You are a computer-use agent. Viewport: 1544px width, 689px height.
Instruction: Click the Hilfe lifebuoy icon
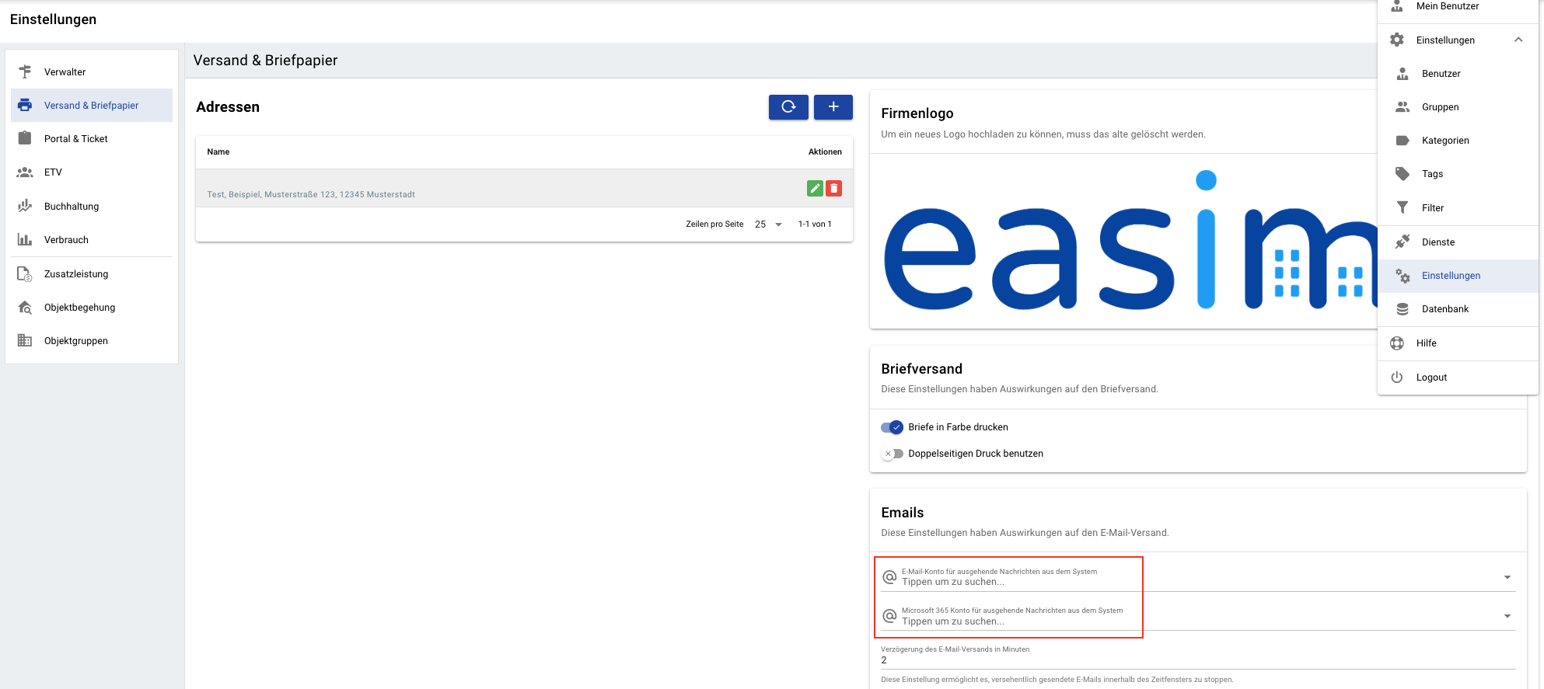1397,343
